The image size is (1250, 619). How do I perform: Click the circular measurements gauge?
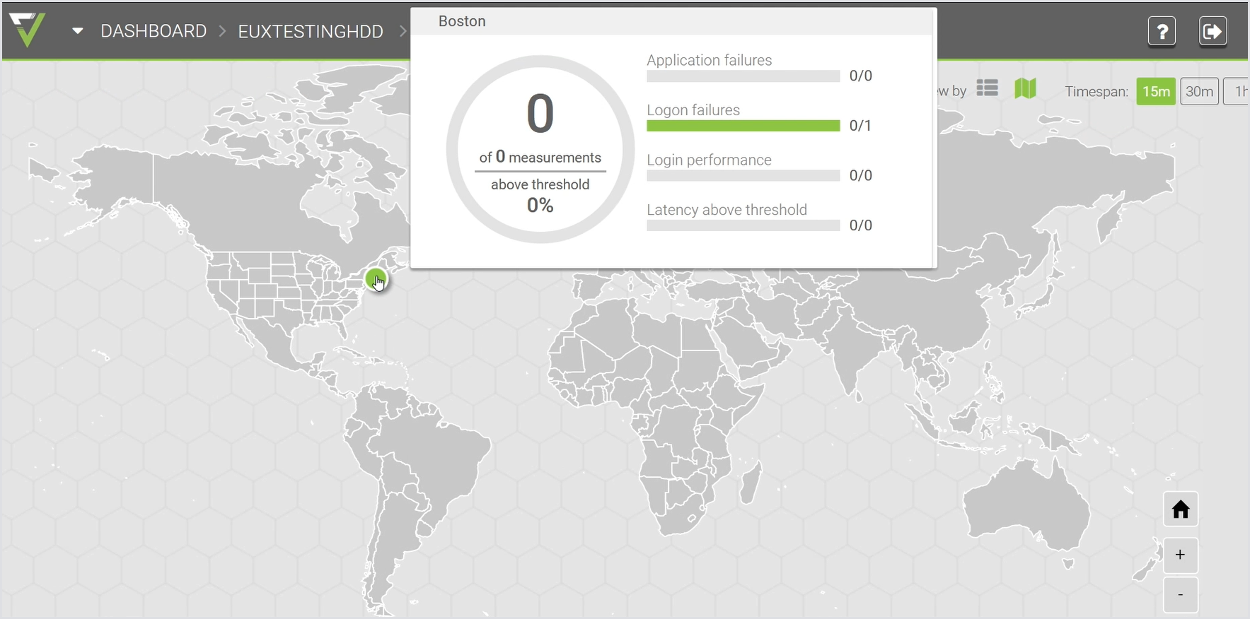[540, 149]
